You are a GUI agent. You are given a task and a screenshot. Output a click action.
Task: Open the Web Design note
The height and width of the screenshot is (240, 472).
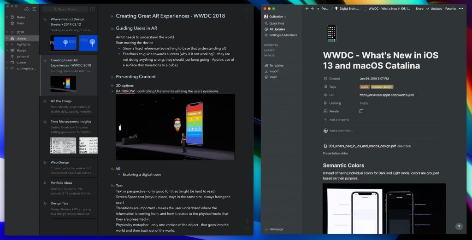(x=69, y=167)
